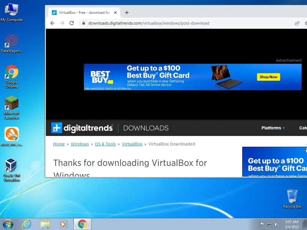Click the sidebar Best Buy gift card ad

pyautogui.click(x=275, y=162)
